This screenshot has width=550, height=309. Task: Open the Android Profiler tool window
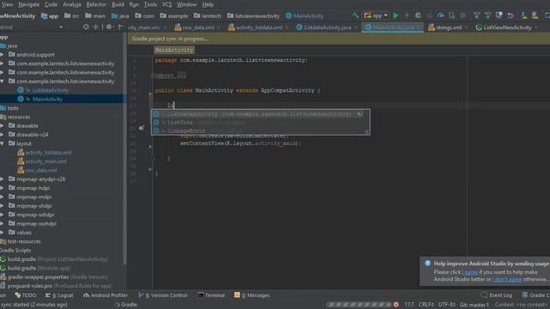[105, 295]
